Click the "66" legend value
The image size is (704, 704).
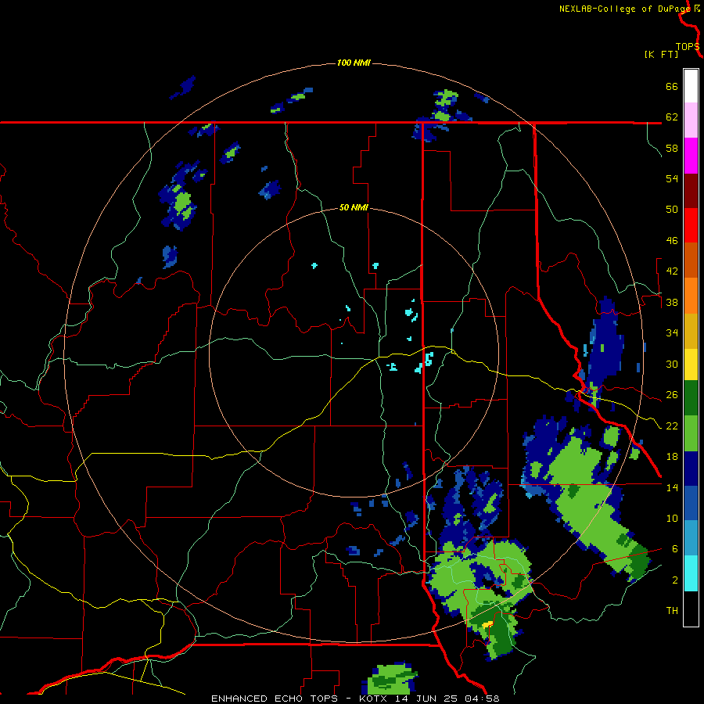click(x=672, y=86)
